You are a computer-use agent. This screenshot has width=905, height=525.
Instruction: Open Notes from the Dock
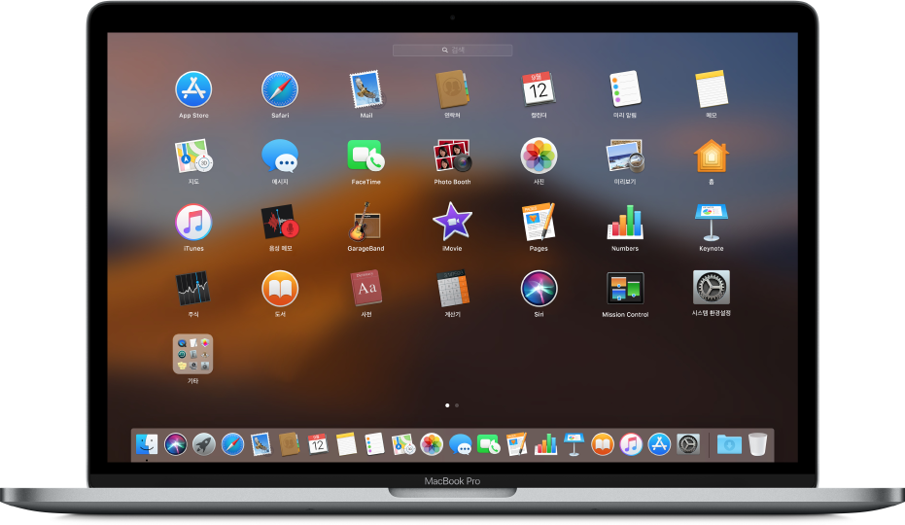coord(346,444)
